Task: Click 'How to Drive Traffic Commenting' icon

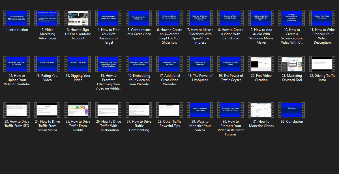Action: pos(139,110)
